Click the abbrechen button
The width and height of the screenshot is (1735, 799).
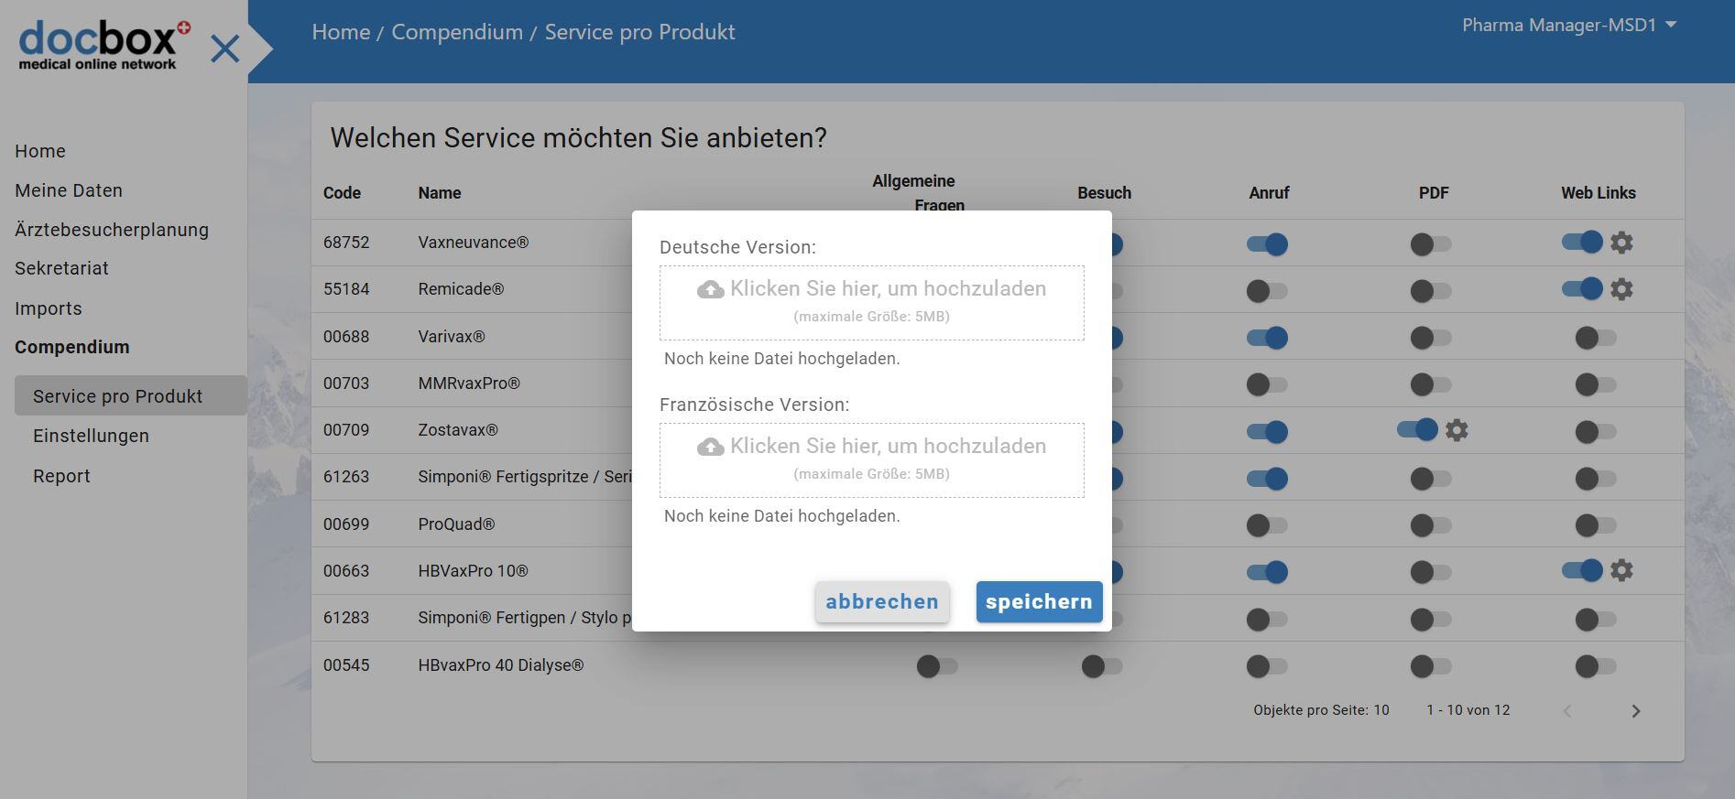click(x=881, y=601)
